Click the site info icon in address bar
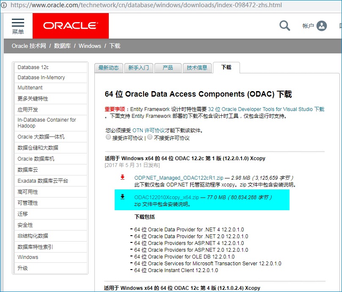 point(4,5)
